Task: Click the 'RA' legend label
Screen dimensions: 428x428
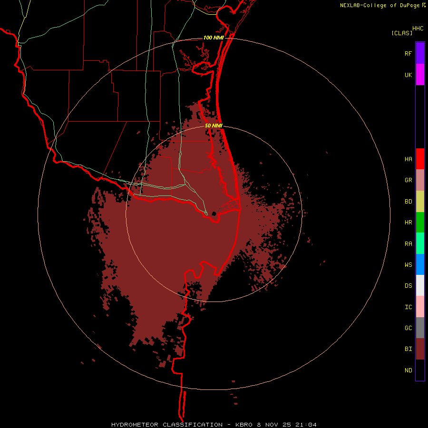Action: tap(408, 244)
